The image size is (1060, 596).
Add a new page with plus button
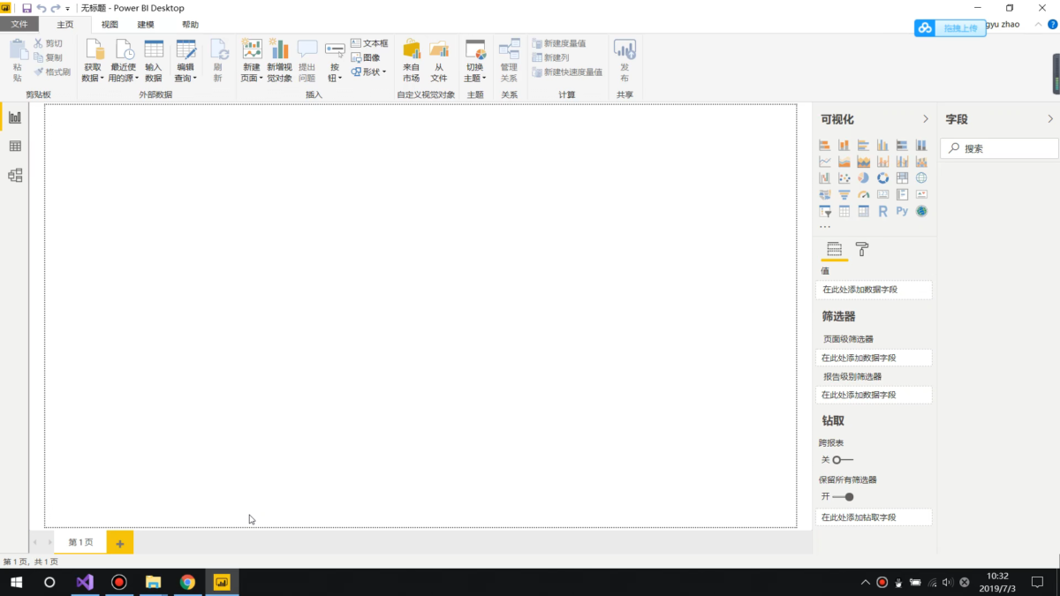(x=120, y=543)
